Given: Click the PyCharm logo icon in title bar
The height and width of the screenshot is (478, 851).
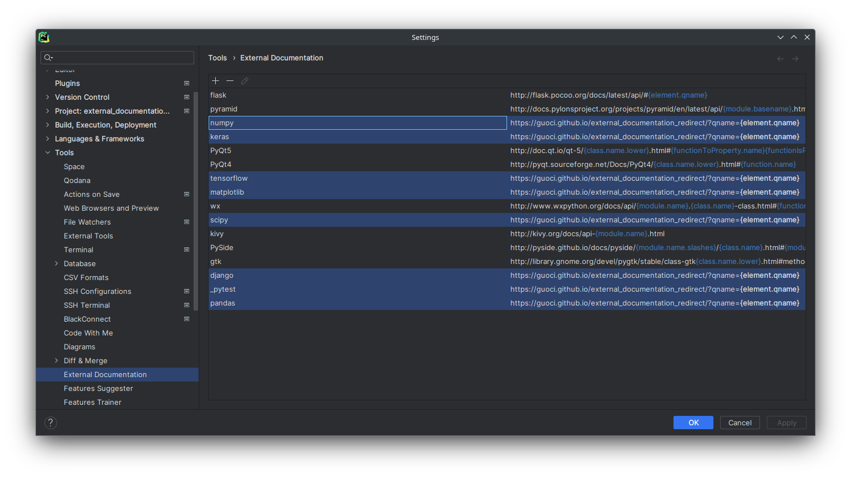Looking at the screenshot, I should pos(44,37).
